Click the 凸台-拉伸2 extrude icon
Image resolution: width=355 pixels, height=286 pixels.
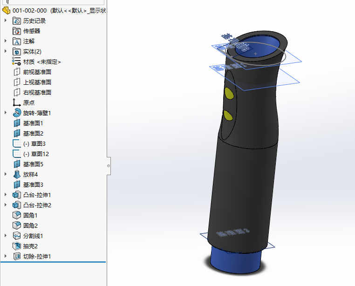point(17,205)
